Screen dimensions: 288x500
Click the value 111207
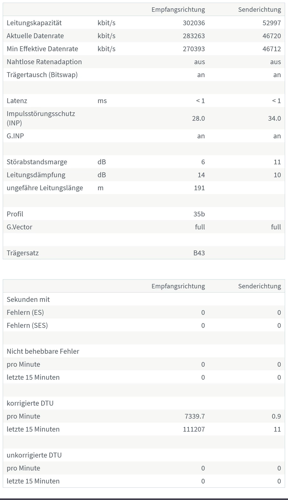click(x=194, y=430)
